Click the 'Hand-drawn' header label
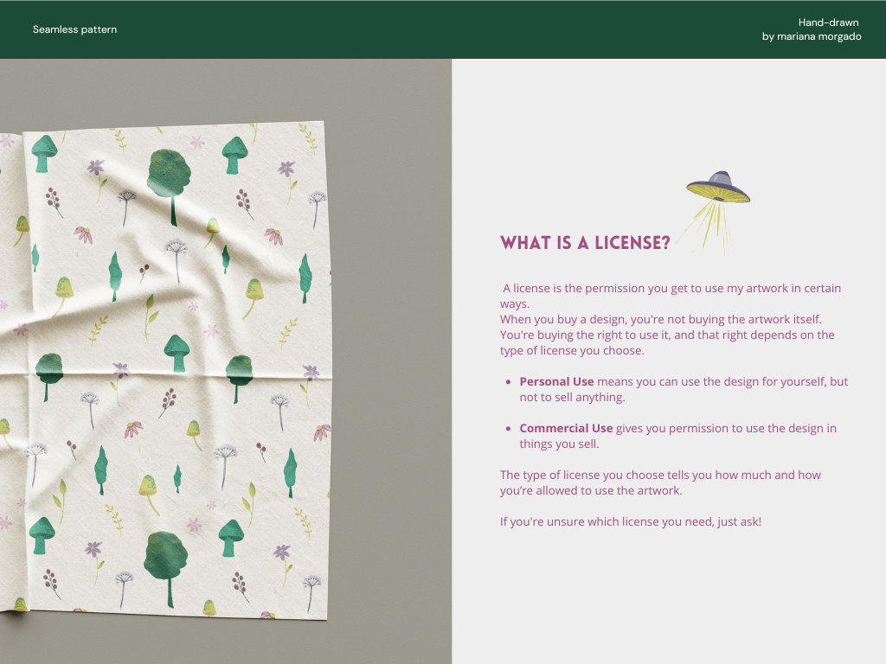This screenshot has height=664, width=886. [x=828, y=22]
